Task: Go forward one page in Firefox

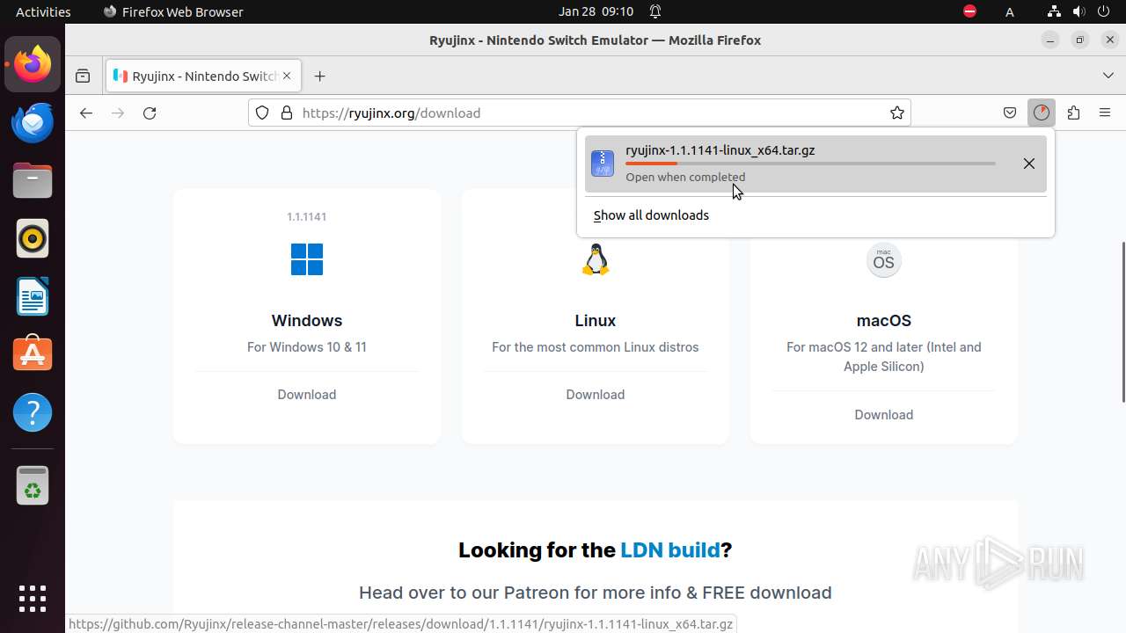Action: (118, 113)
